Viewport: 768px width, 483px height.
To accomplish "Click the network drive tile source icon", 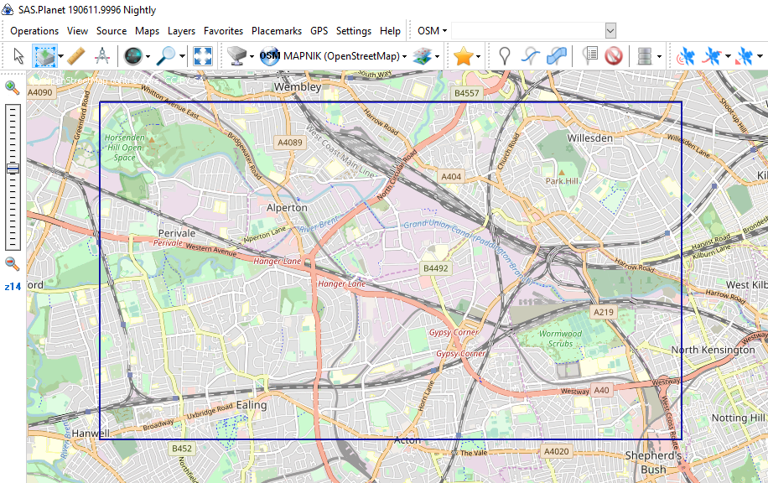I will (237, 56).
